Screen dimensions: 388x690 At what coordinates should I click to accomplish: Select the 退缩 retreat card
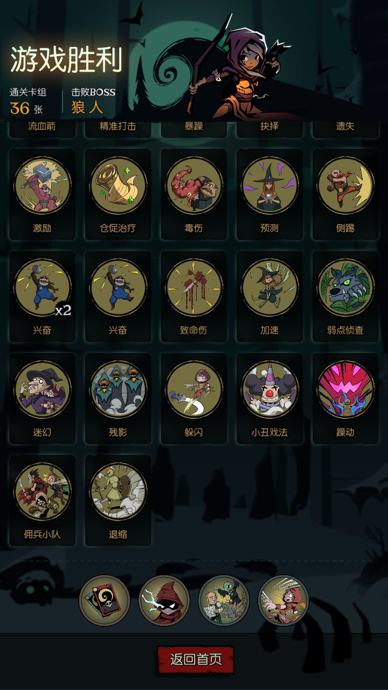[x=118, y=491]
